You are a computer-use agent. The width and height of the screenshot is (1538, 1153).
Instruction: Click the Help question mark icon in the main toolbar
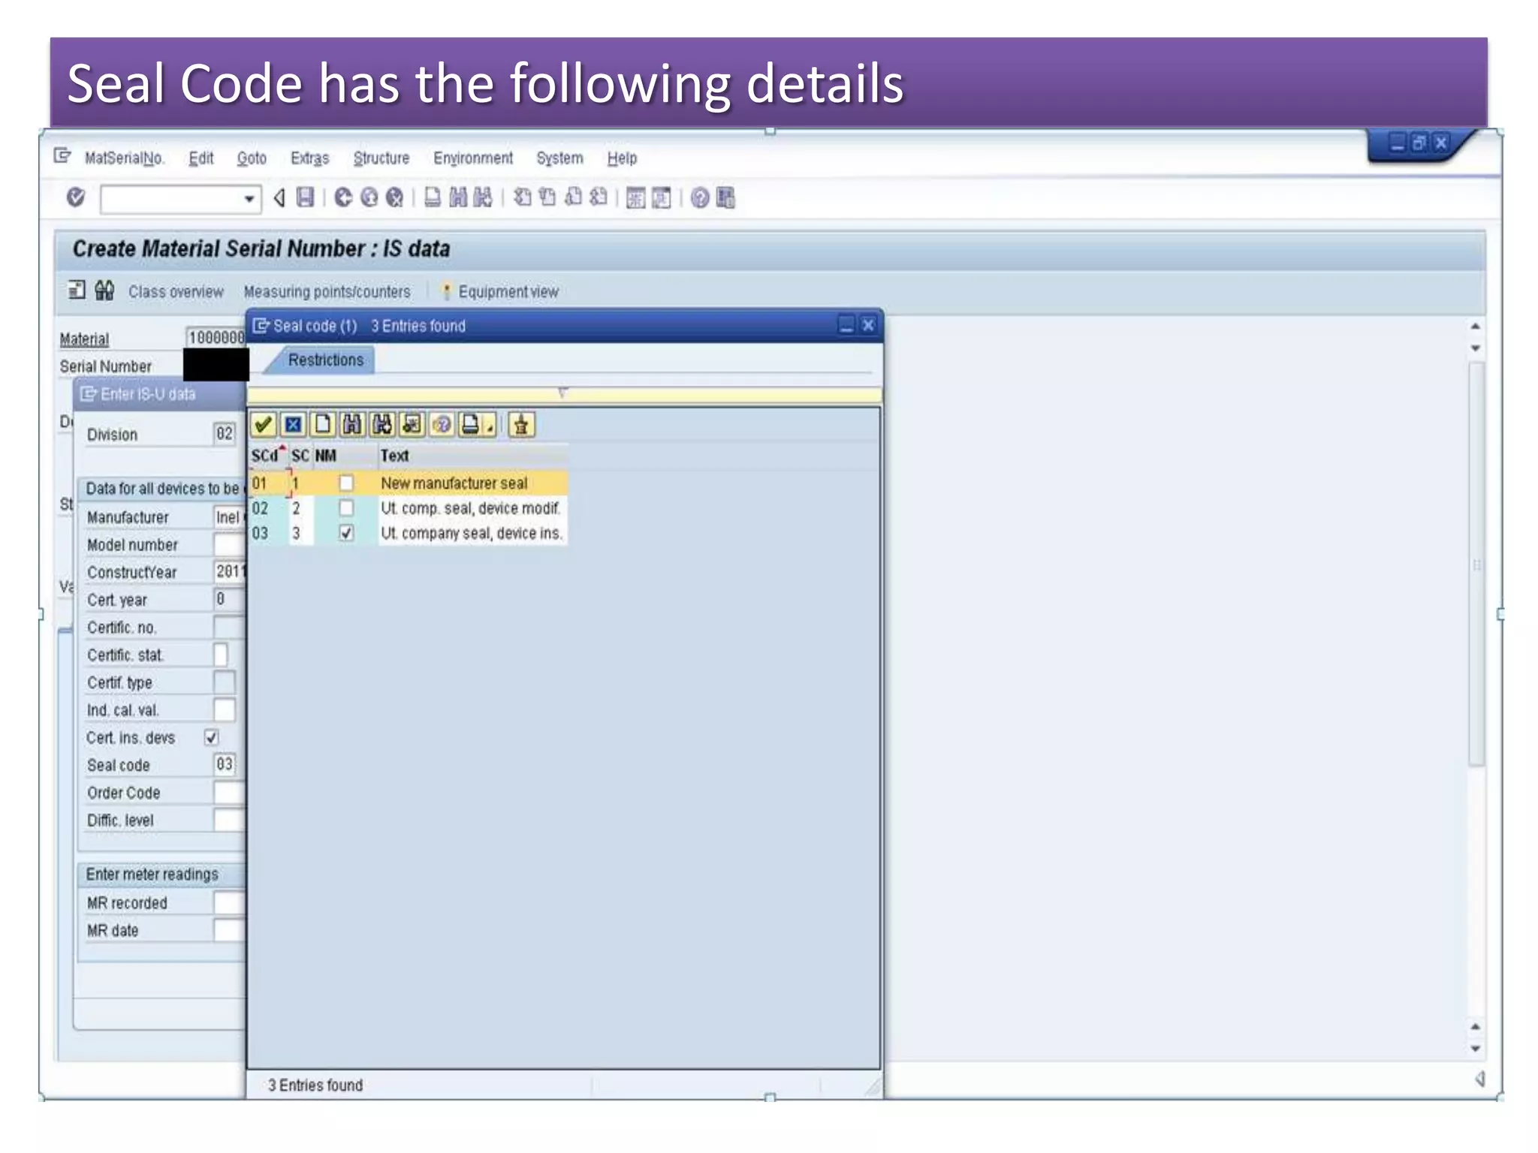700,197
